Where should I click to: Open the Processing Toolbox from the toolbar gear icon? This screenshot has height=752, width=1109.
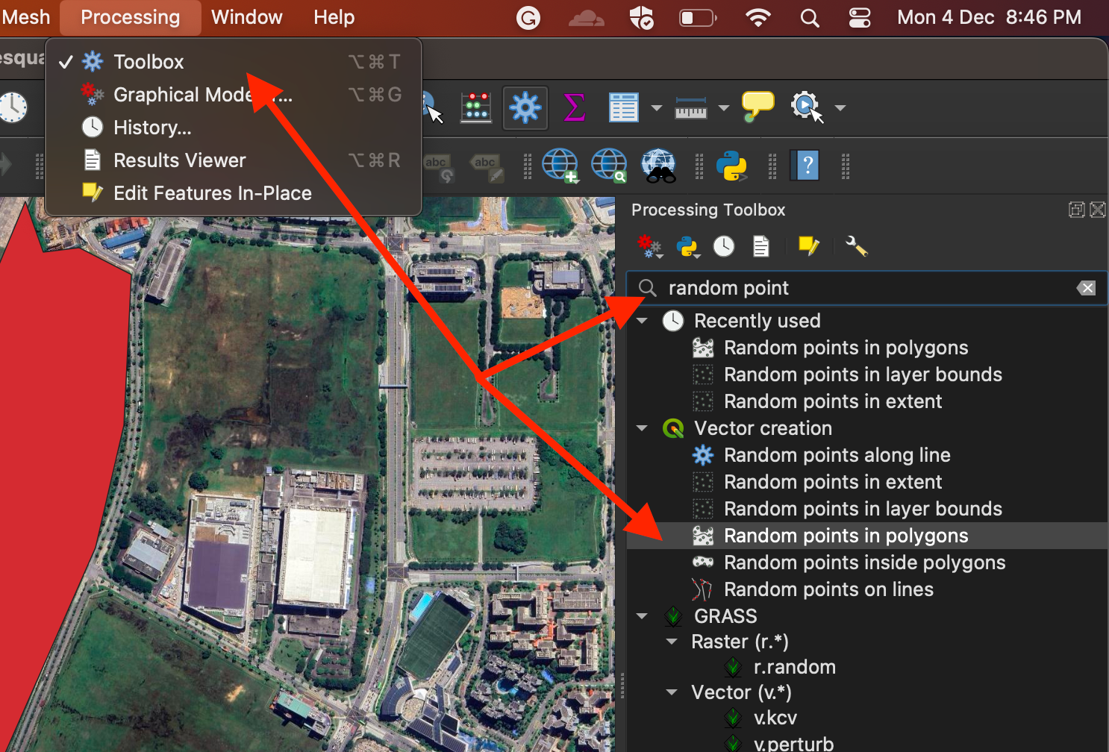(x=525, y=108)
